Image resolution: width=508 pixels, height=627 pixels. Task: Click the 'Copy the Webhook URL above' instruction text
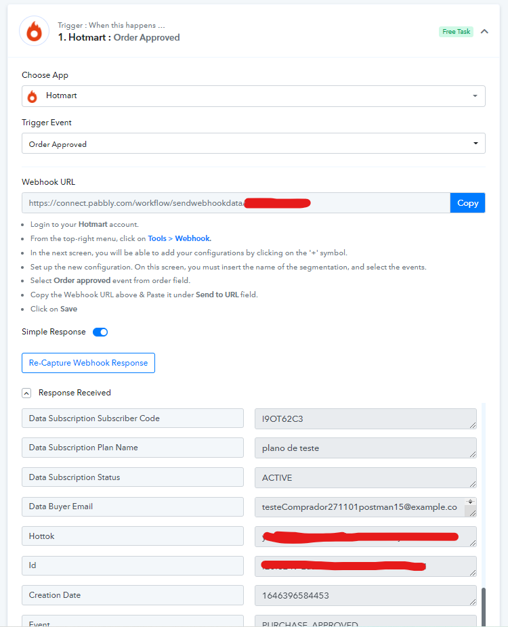(x=144, y=295)
